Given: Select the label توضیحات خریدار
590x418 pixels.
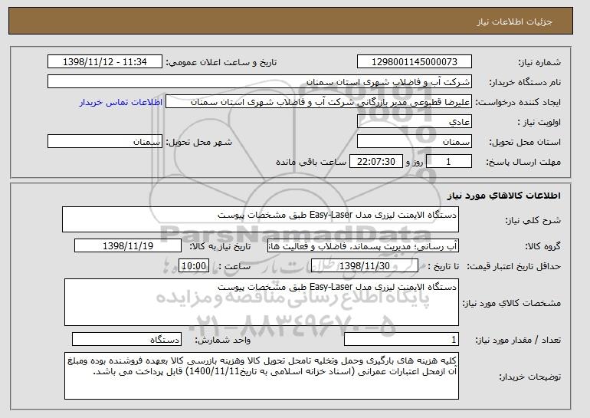Looking at the screenshot, I should [x=529, y=377].
